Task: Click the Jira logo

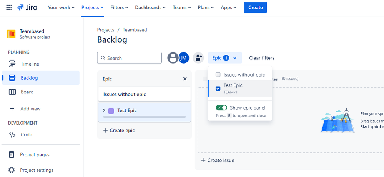Action: 27,7
